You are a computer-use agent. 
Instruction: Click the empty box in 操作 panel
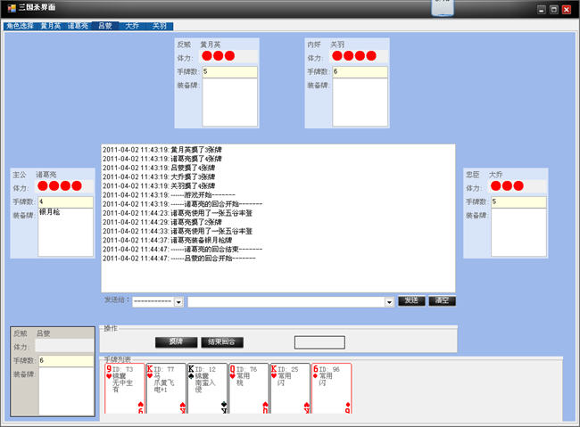tap(319, 342)
